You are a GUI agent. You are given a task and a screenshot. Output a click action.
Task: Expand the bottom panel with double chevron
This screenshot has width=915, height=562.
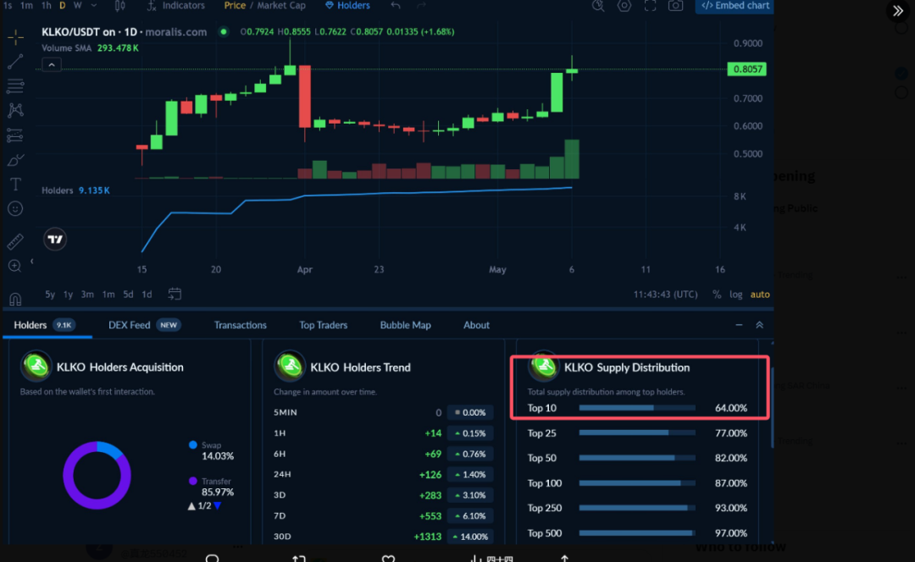759,325
